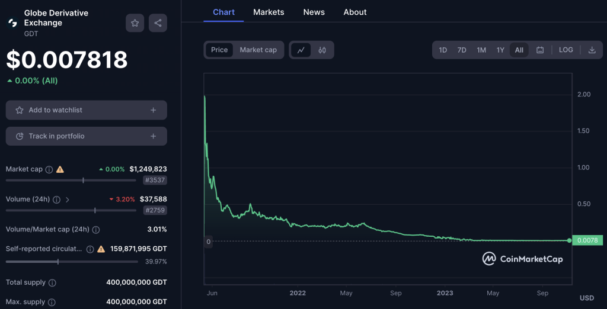The height and width of the screenshot is (309, 607).
Task: Open Volume (24h) info icon
Action: 56,199
